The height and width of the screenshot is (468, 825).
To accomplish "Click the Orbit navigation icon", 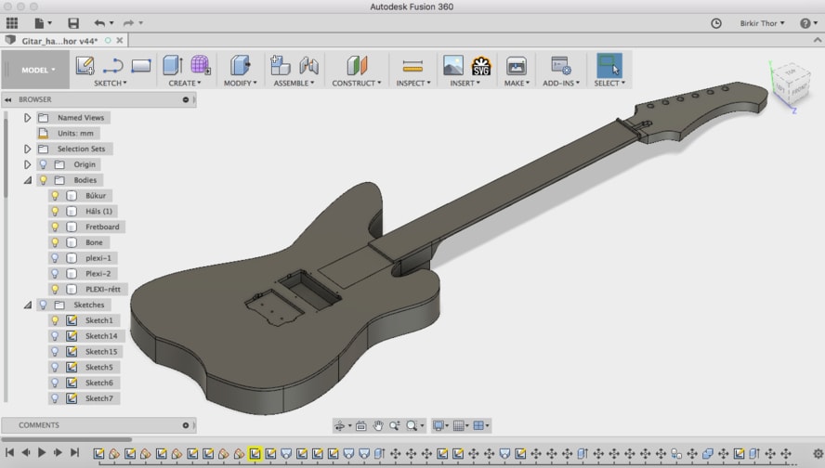I will [340, 425].
